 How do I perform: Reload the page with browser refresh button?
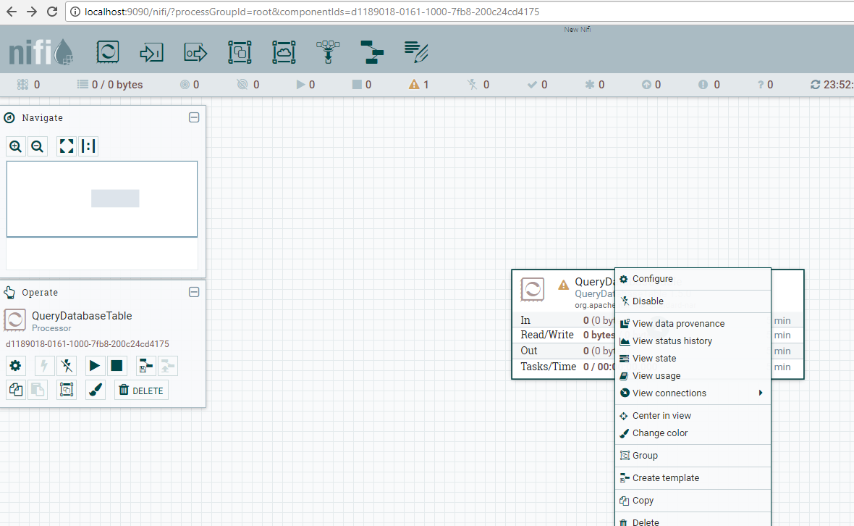(x=51, y=12)
